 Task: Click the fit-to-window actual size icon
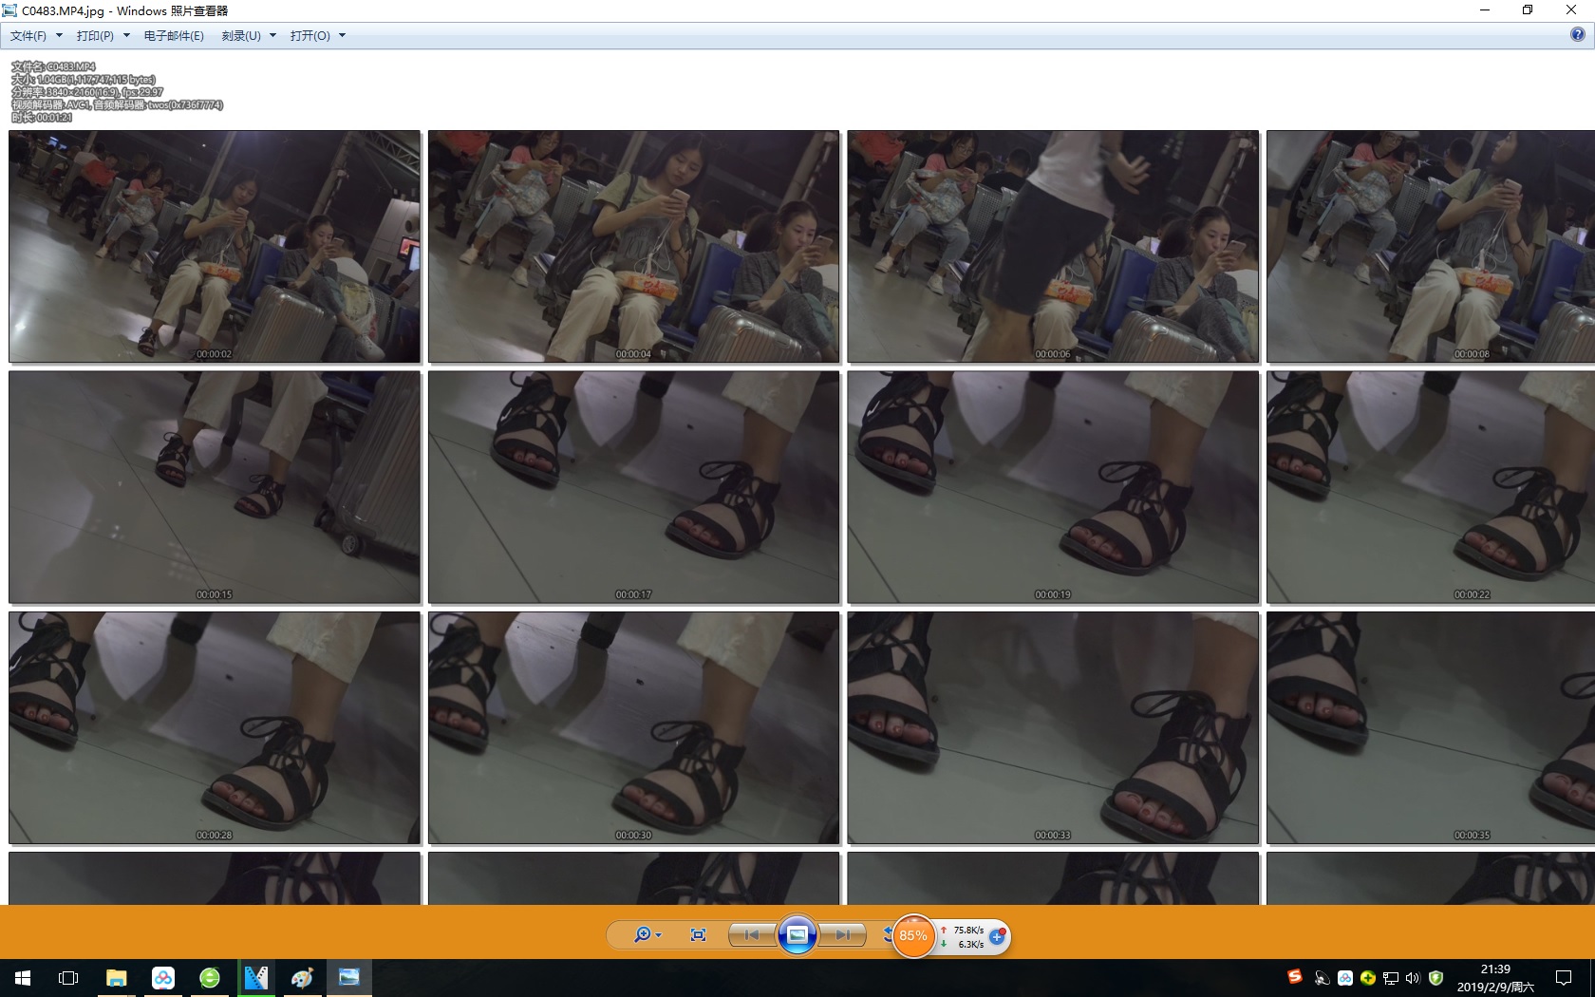click(x=698, y=935)
